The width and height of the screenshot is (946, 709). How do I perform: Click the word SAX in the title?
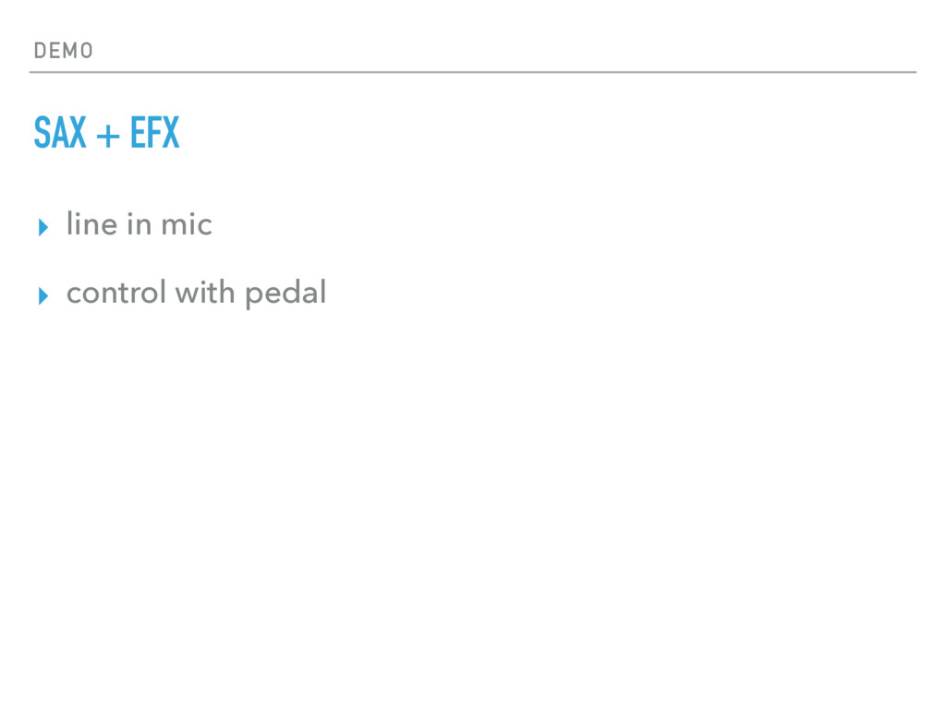click(x=60, y=135)
